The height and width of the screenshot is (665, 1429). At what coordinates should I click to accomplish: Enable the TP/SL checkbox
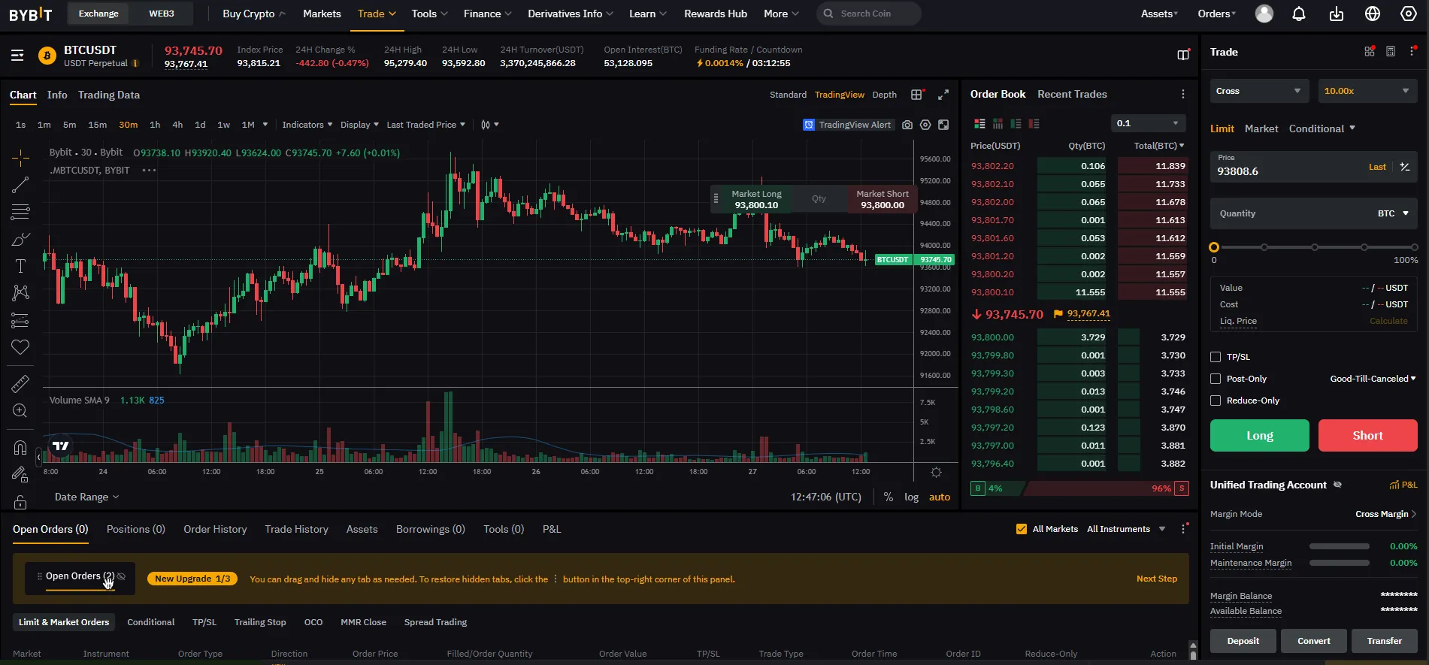click(x=1216, y=357)
